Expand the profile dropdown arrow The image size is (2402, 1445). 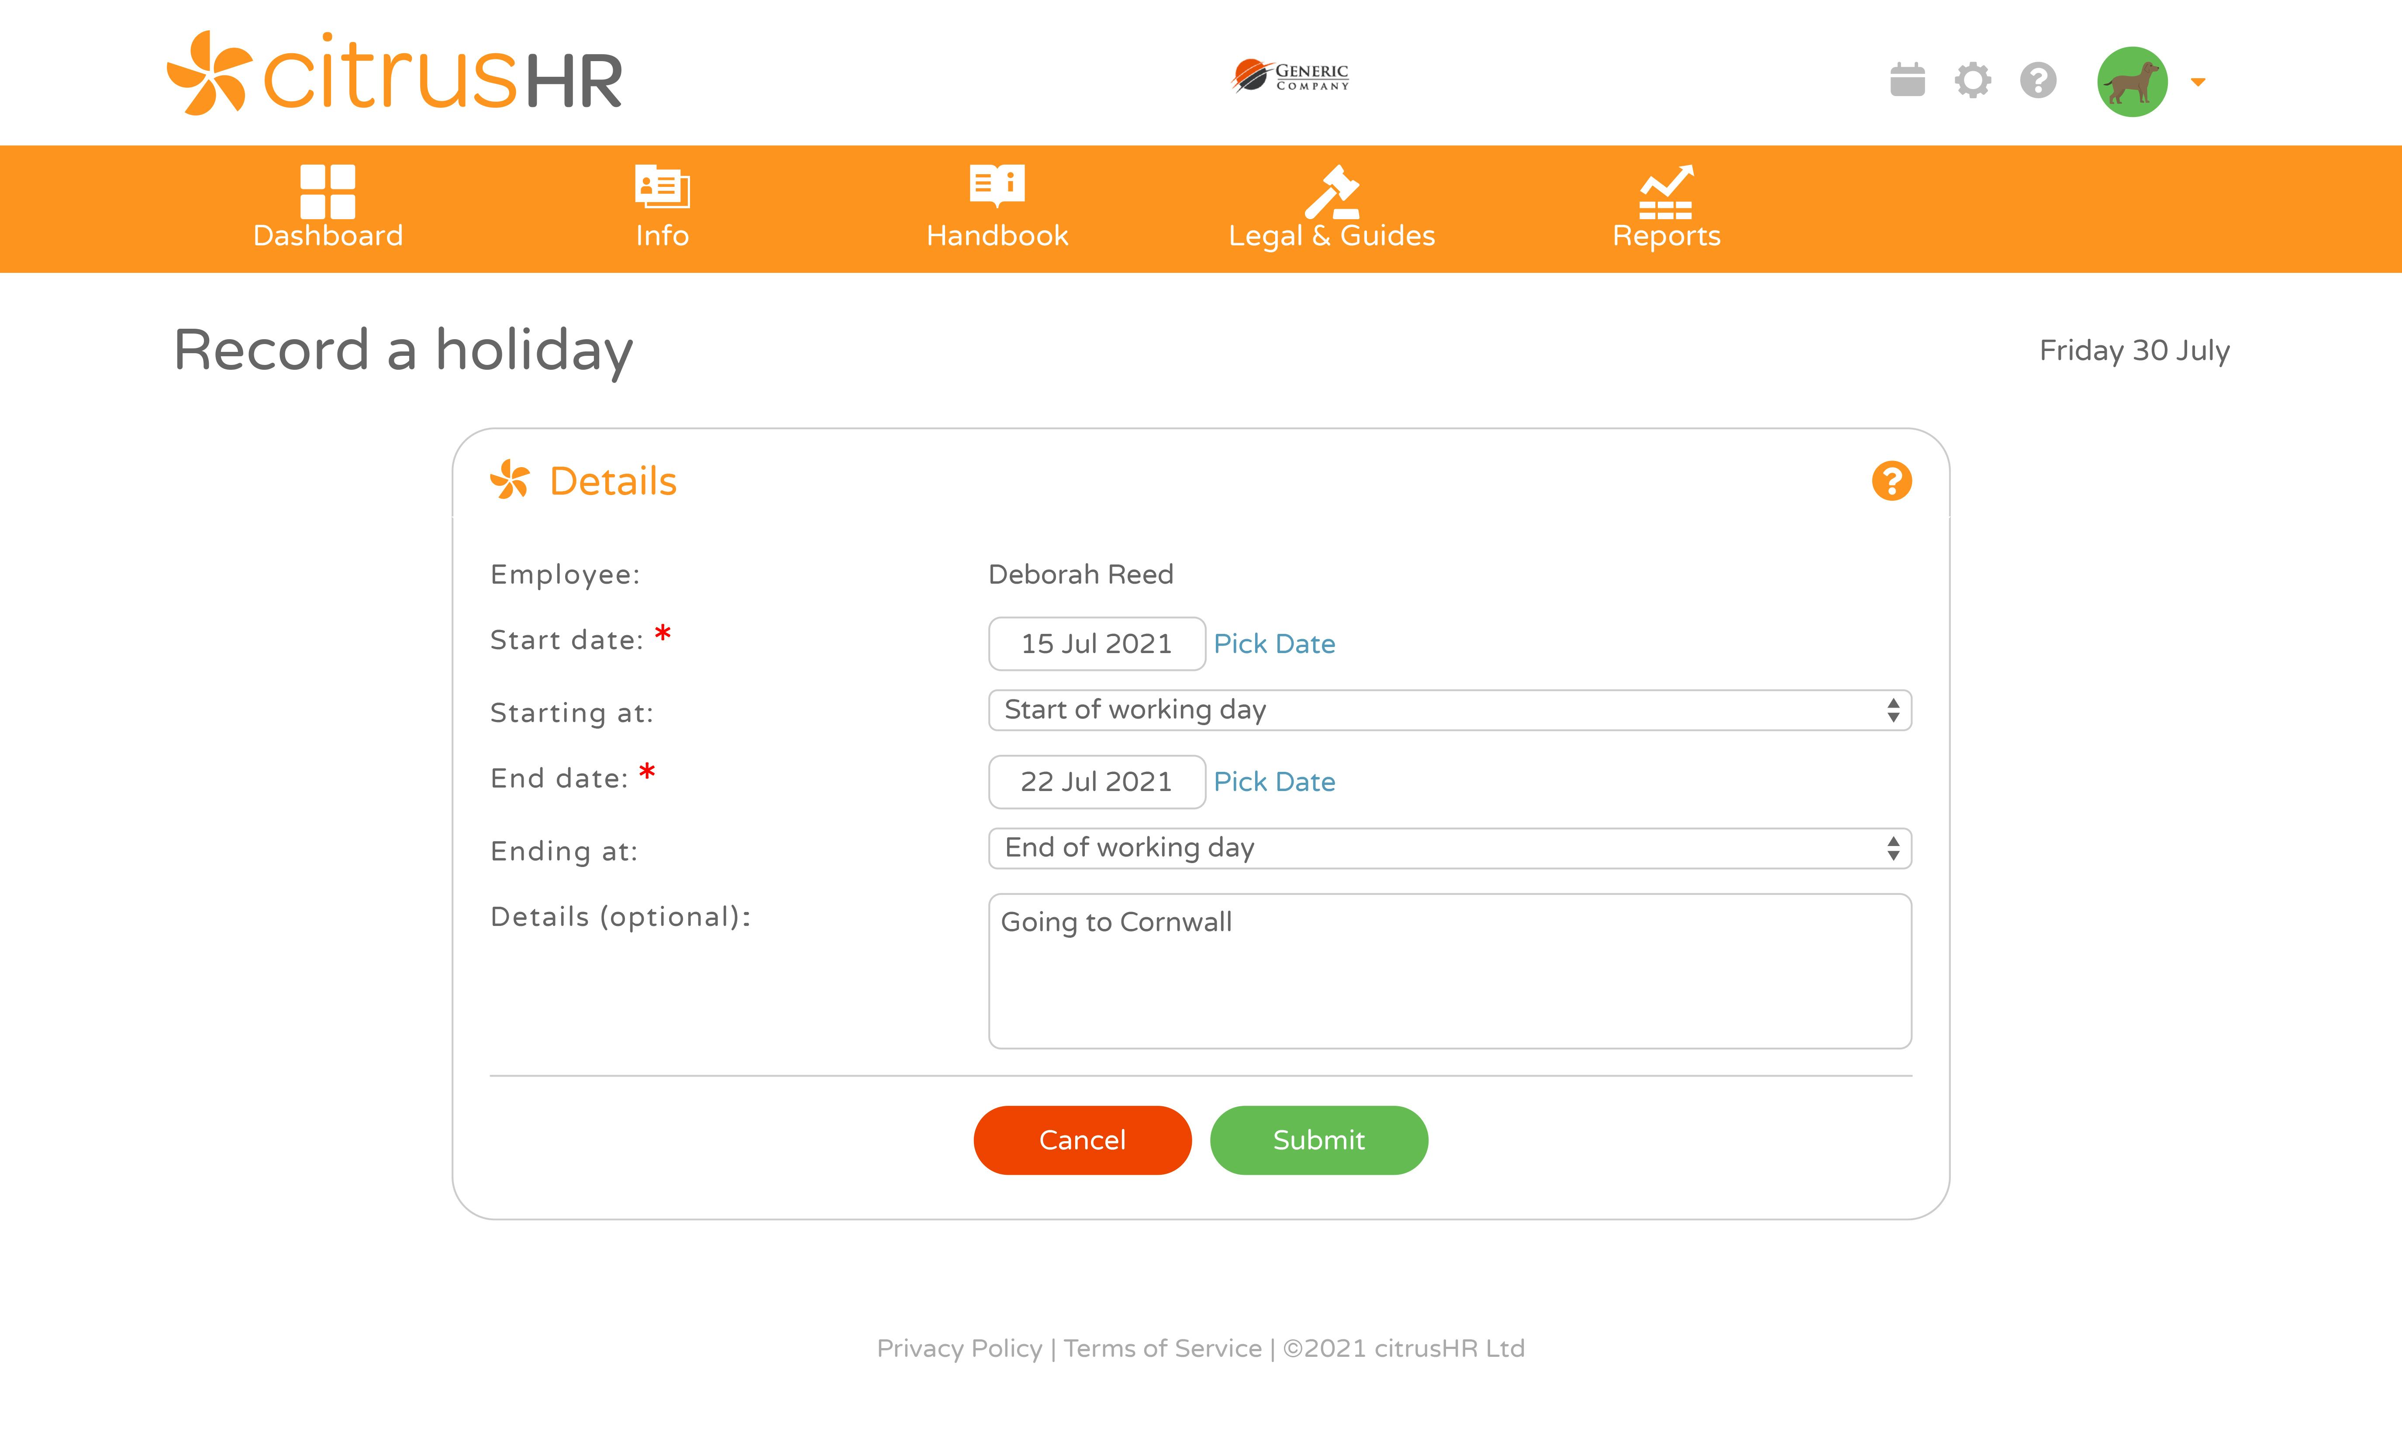(x=2198, y=82)
